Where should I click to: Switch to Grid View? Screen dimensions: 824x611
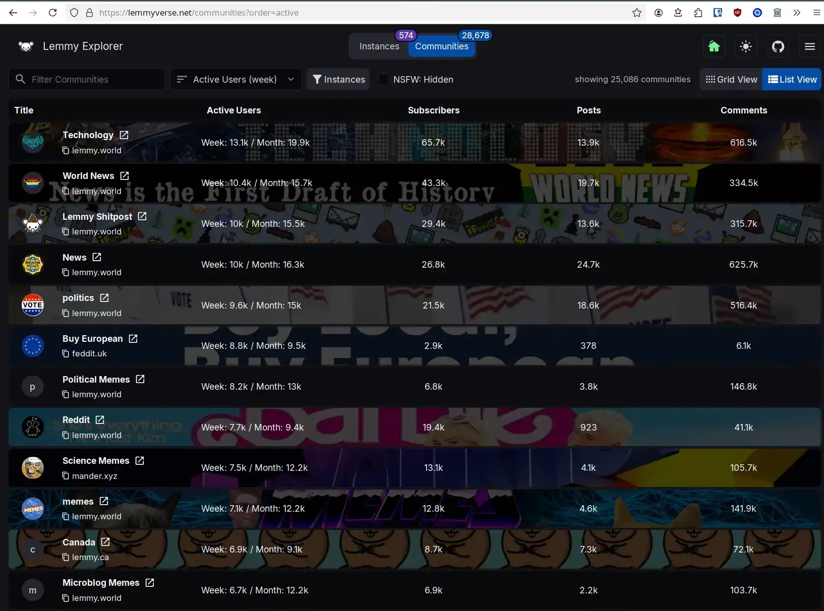coord(731,79)
